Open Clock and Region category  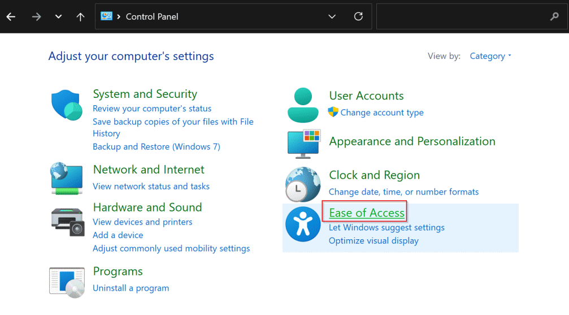(x=374, y=175)
